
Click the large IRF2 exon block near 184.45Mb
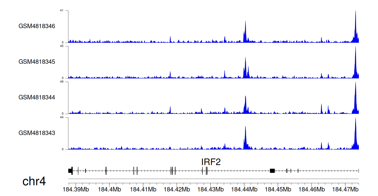272,171
